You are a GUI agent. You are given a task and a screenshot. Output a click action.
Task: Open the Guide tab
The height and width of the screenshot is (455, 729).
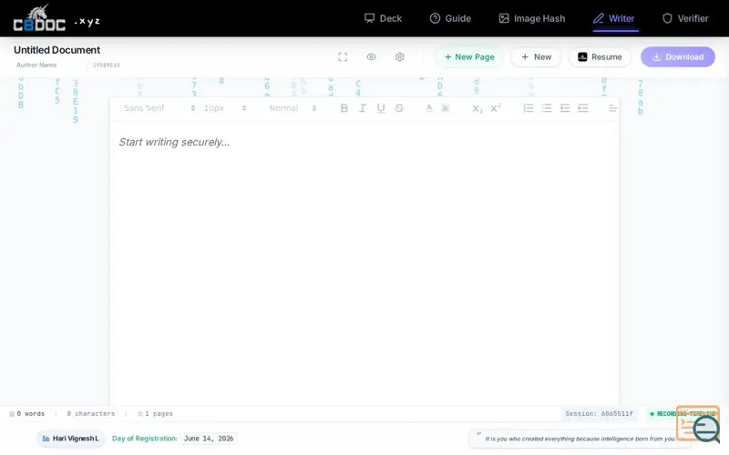click(x=450, y=18)
